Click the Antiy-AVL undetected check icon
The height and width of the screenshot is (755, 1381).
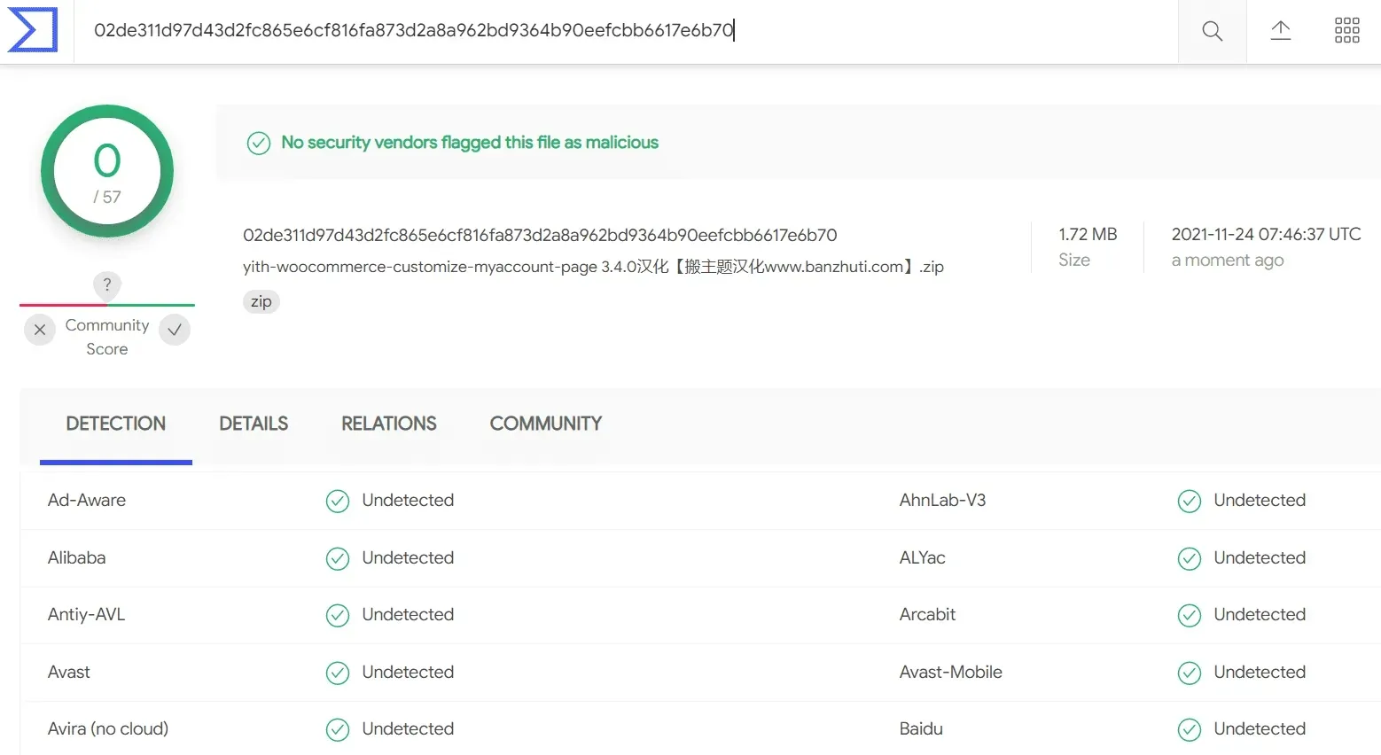coord(338,615)
